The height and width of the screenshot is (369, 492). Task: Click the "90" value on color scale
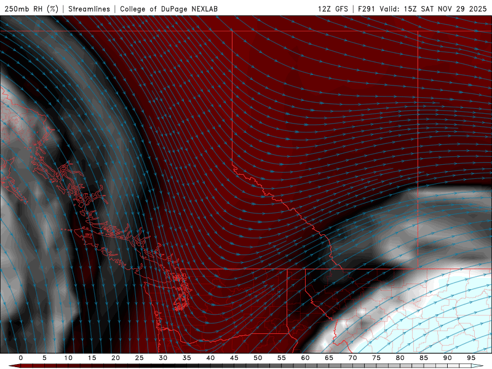[447, 358]
